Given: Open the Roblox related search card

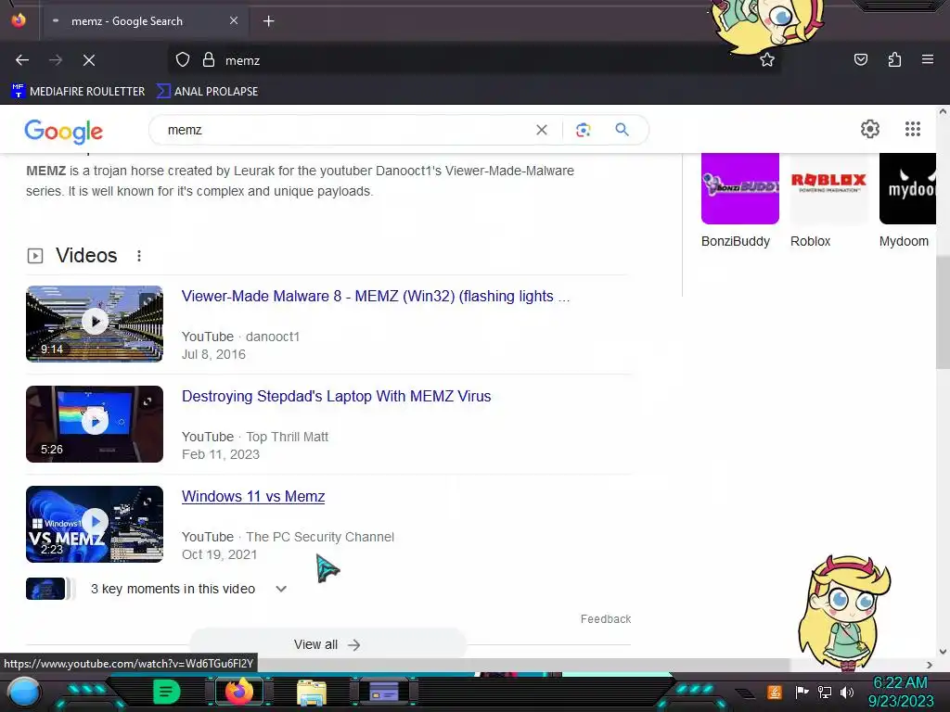Looking at the screenshot, I should (828, 200).
